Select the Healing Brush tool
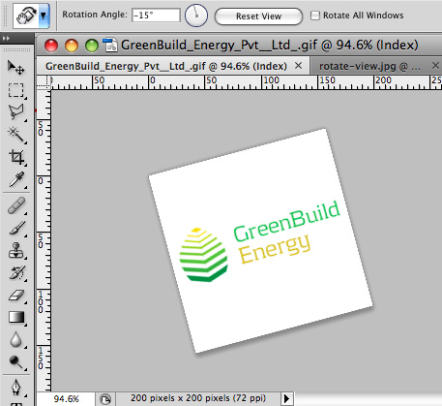The image size is (442, 406). 16,205
